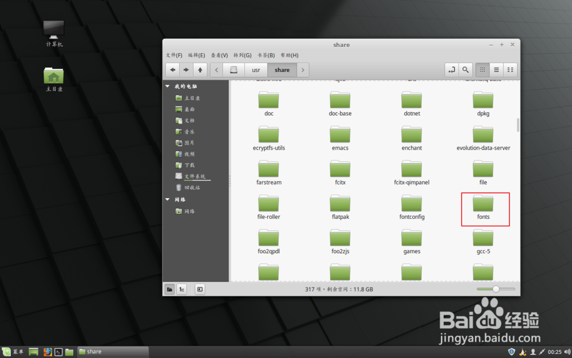Open the 菜单 button in the taskbar
572x358 pixels.
14,352
